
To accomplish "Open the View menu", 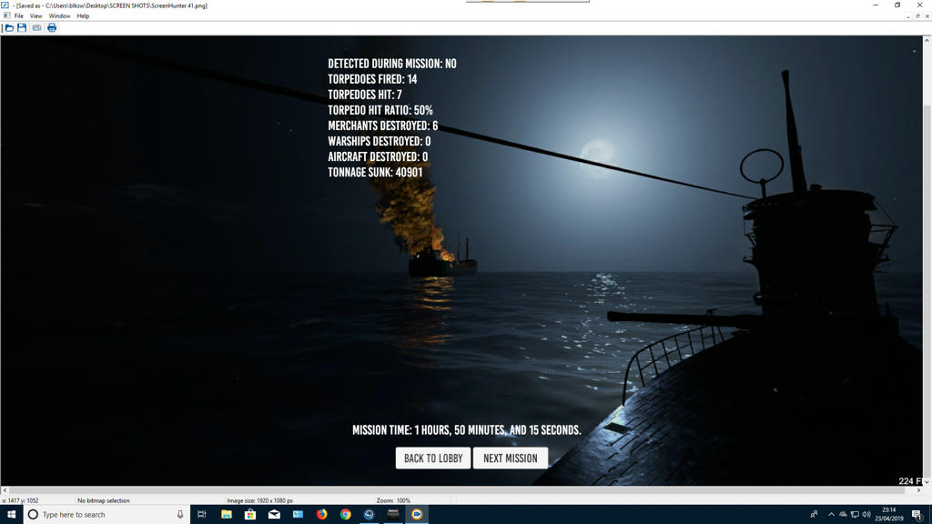I will [35, 16].
